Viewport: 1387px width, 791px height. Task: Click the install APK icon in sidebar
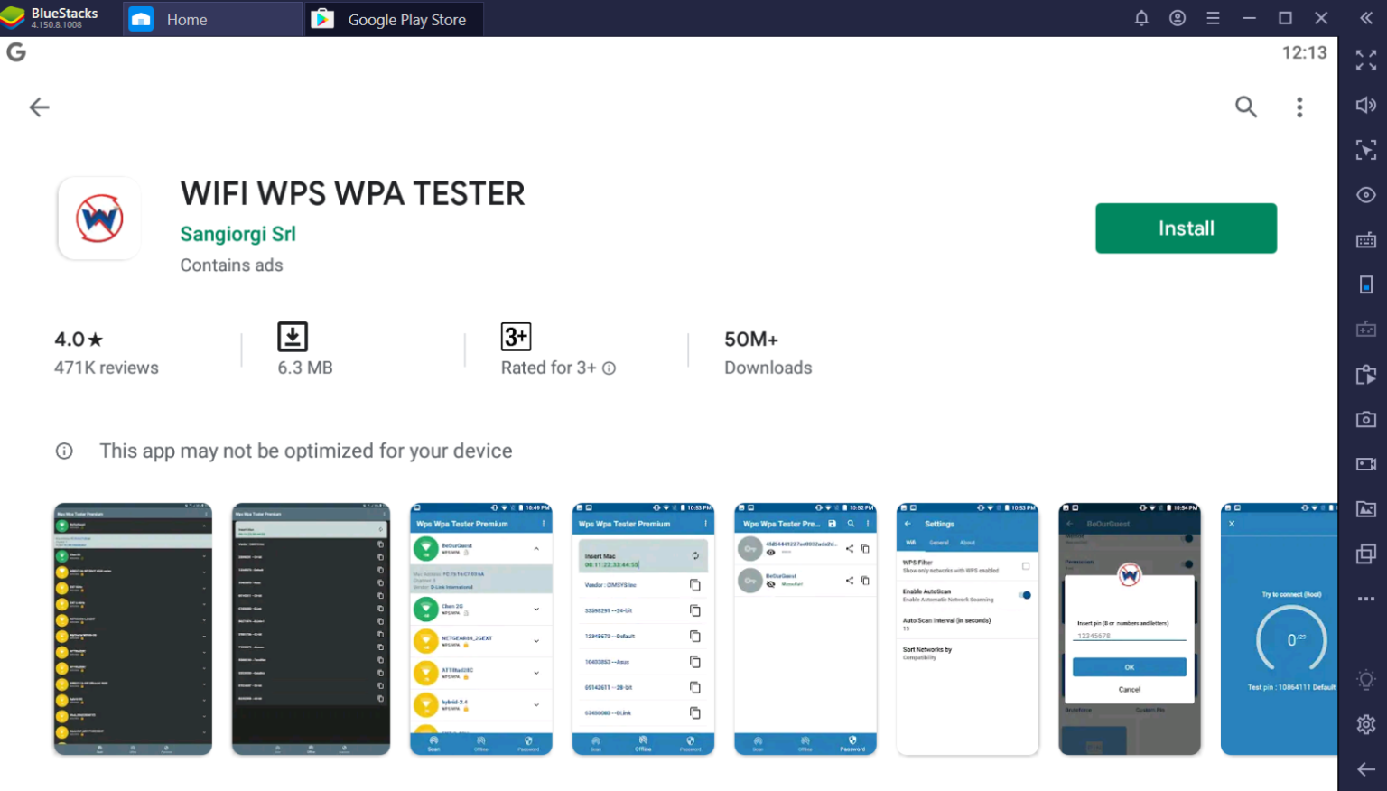1366,374
